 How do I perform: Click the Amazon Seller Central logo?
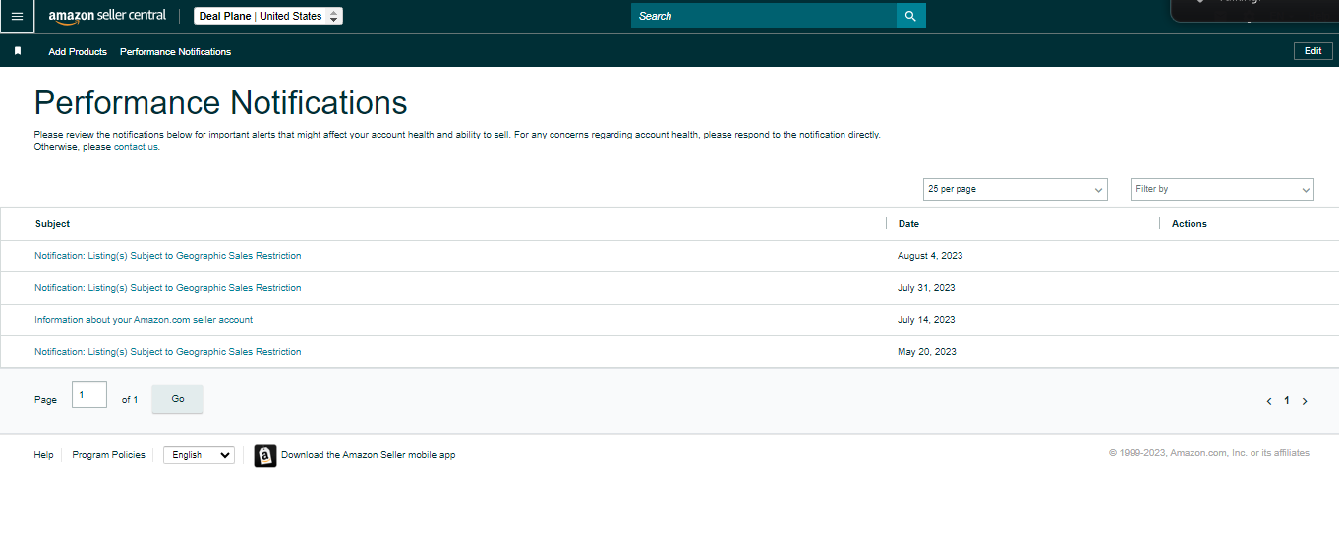[107, 16]
